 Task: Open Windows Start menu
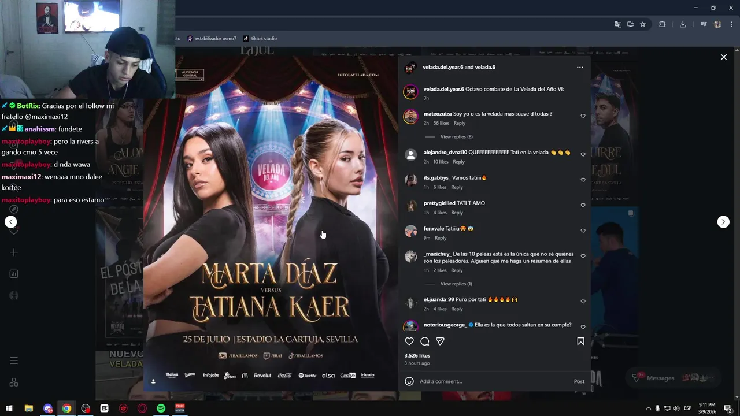(x=9, y=408)
